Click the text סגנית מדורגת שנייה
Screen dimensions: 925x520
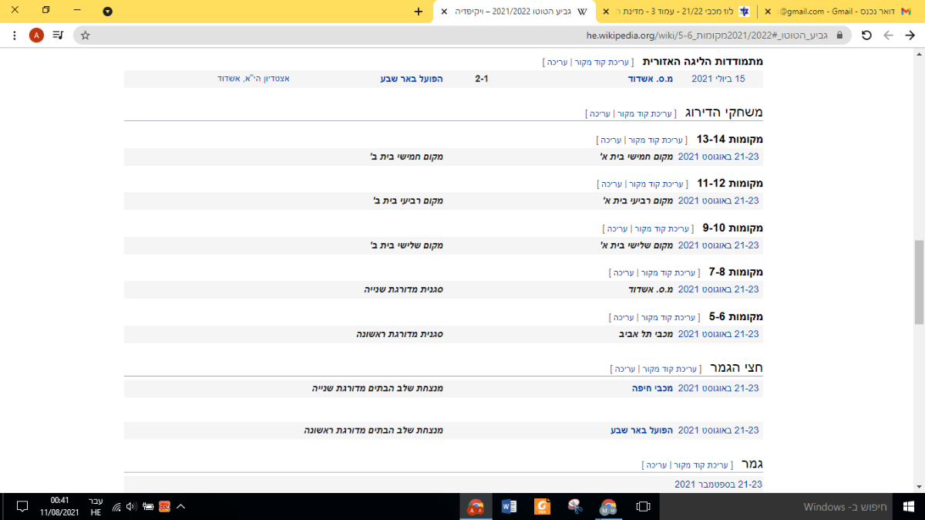403,289
